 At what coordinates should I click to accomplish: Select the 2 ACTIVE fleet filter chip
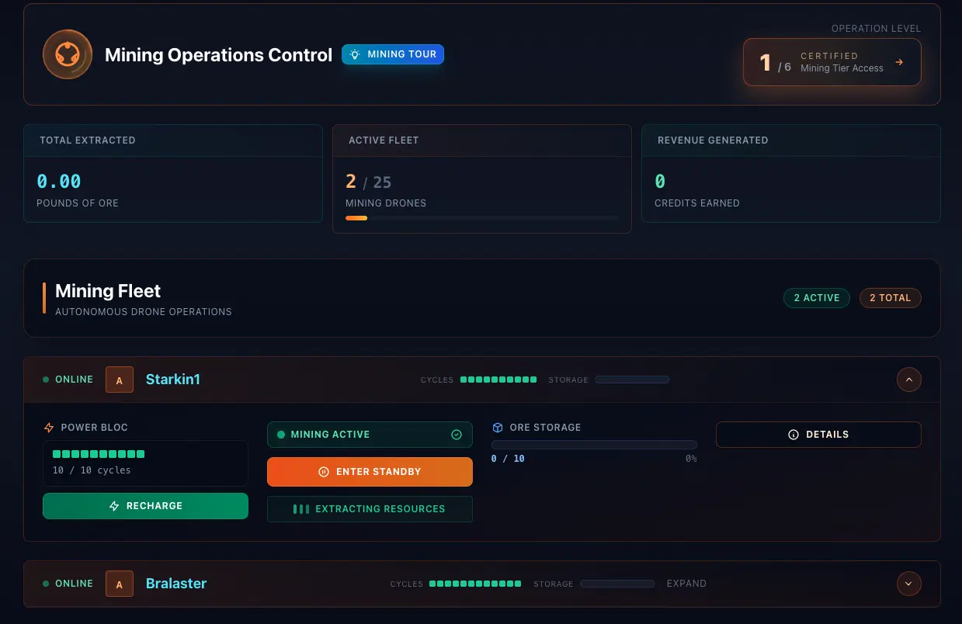pyautogui.click(x=817, y=297)
